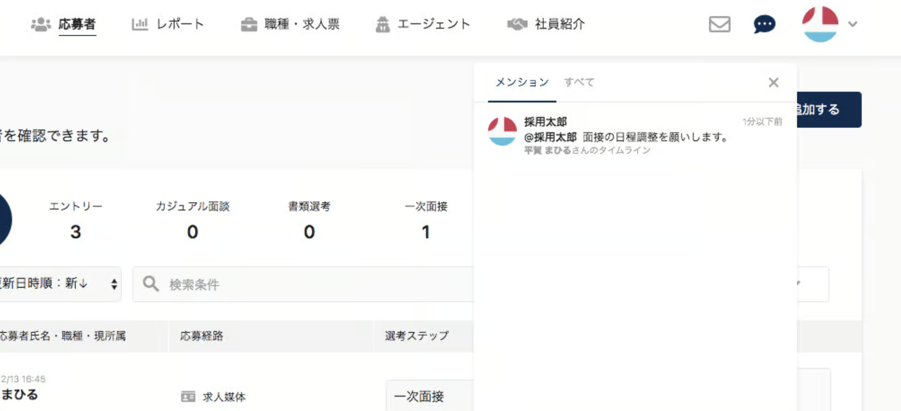
Task: Toggle the chat bubble notifications icon
Action: pyautogui.click(x=764, y=24)
